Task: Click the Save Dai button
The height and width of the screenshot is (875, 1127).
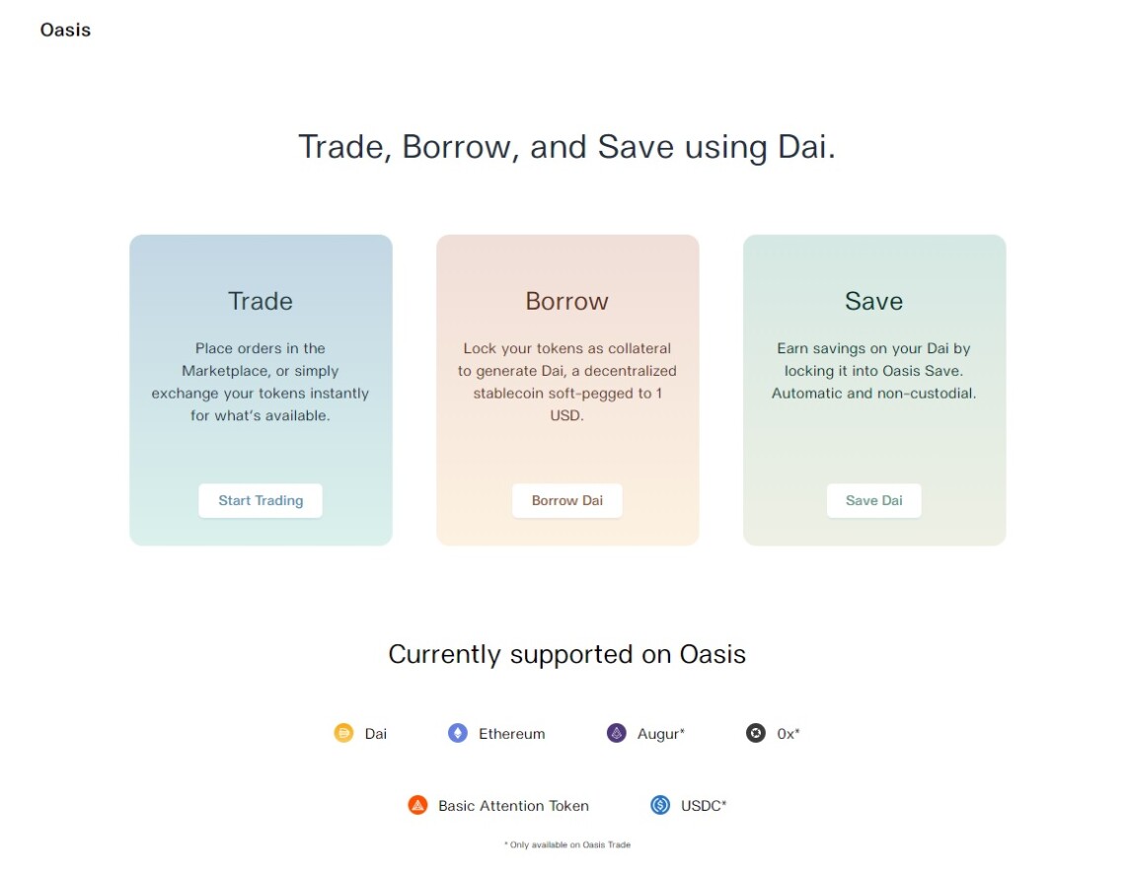Action: tap(873, 500)
